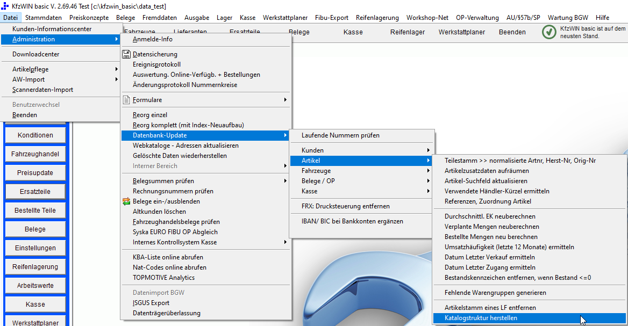Expand the Kasse submenu arrow in Datenbank-Update
This screenshot has width=628, height=326.
point(428,191)
